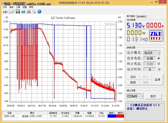The width and height of the screenshot is (168, 123).
Task: Switch to the 自动测试 tab
Action: pyautogui.click(x=141, y=16)
